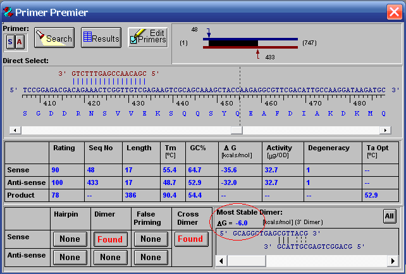Click Anti-sense False Priming None button

pos(151,257)
